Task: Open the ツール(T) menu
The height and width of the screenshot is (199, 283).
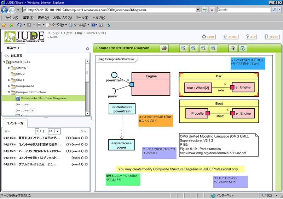Action: point(82,18)
